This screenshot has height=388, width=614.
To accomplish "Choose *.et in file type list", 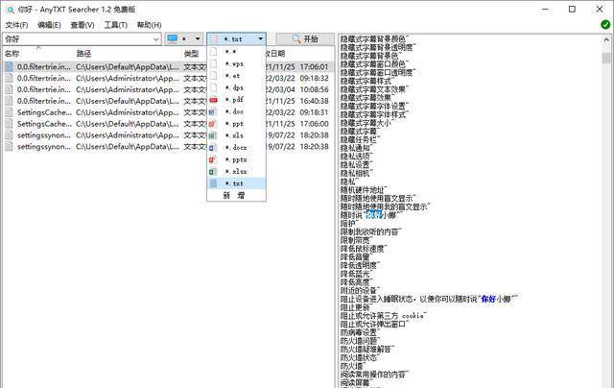I will 237,76.
